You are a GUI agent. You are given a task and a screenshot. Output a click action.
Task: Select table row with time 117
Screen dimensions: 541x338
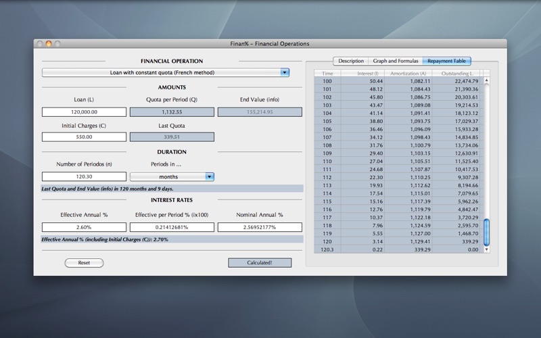click(398, 218)
